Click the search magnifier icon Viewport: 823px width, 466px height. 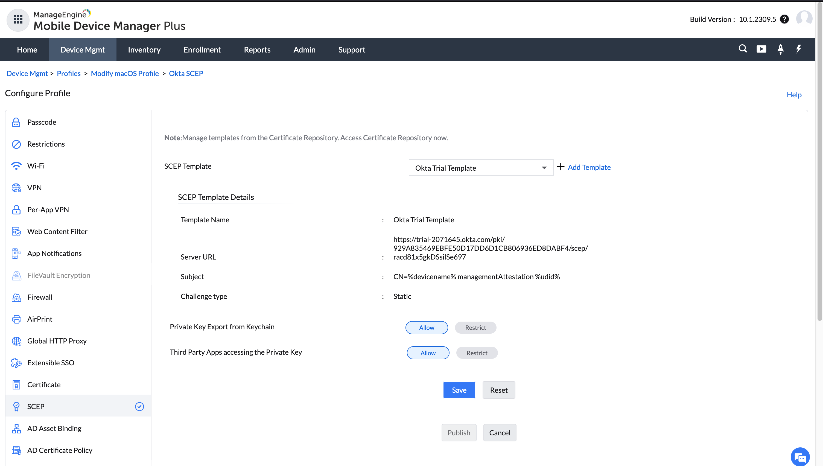point(743,49)
